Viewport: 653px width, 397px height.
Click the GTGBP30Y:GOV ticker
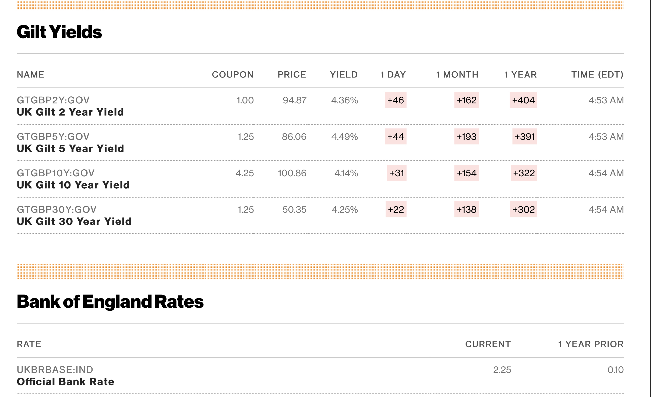57,209
